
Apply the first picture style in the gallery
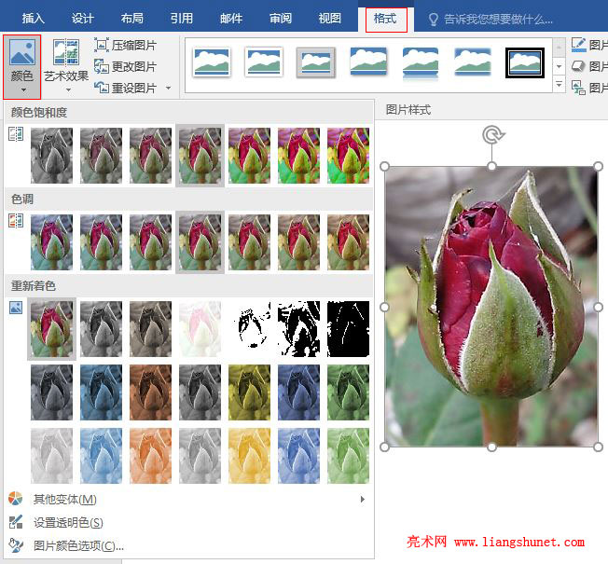tap(212, 62)
